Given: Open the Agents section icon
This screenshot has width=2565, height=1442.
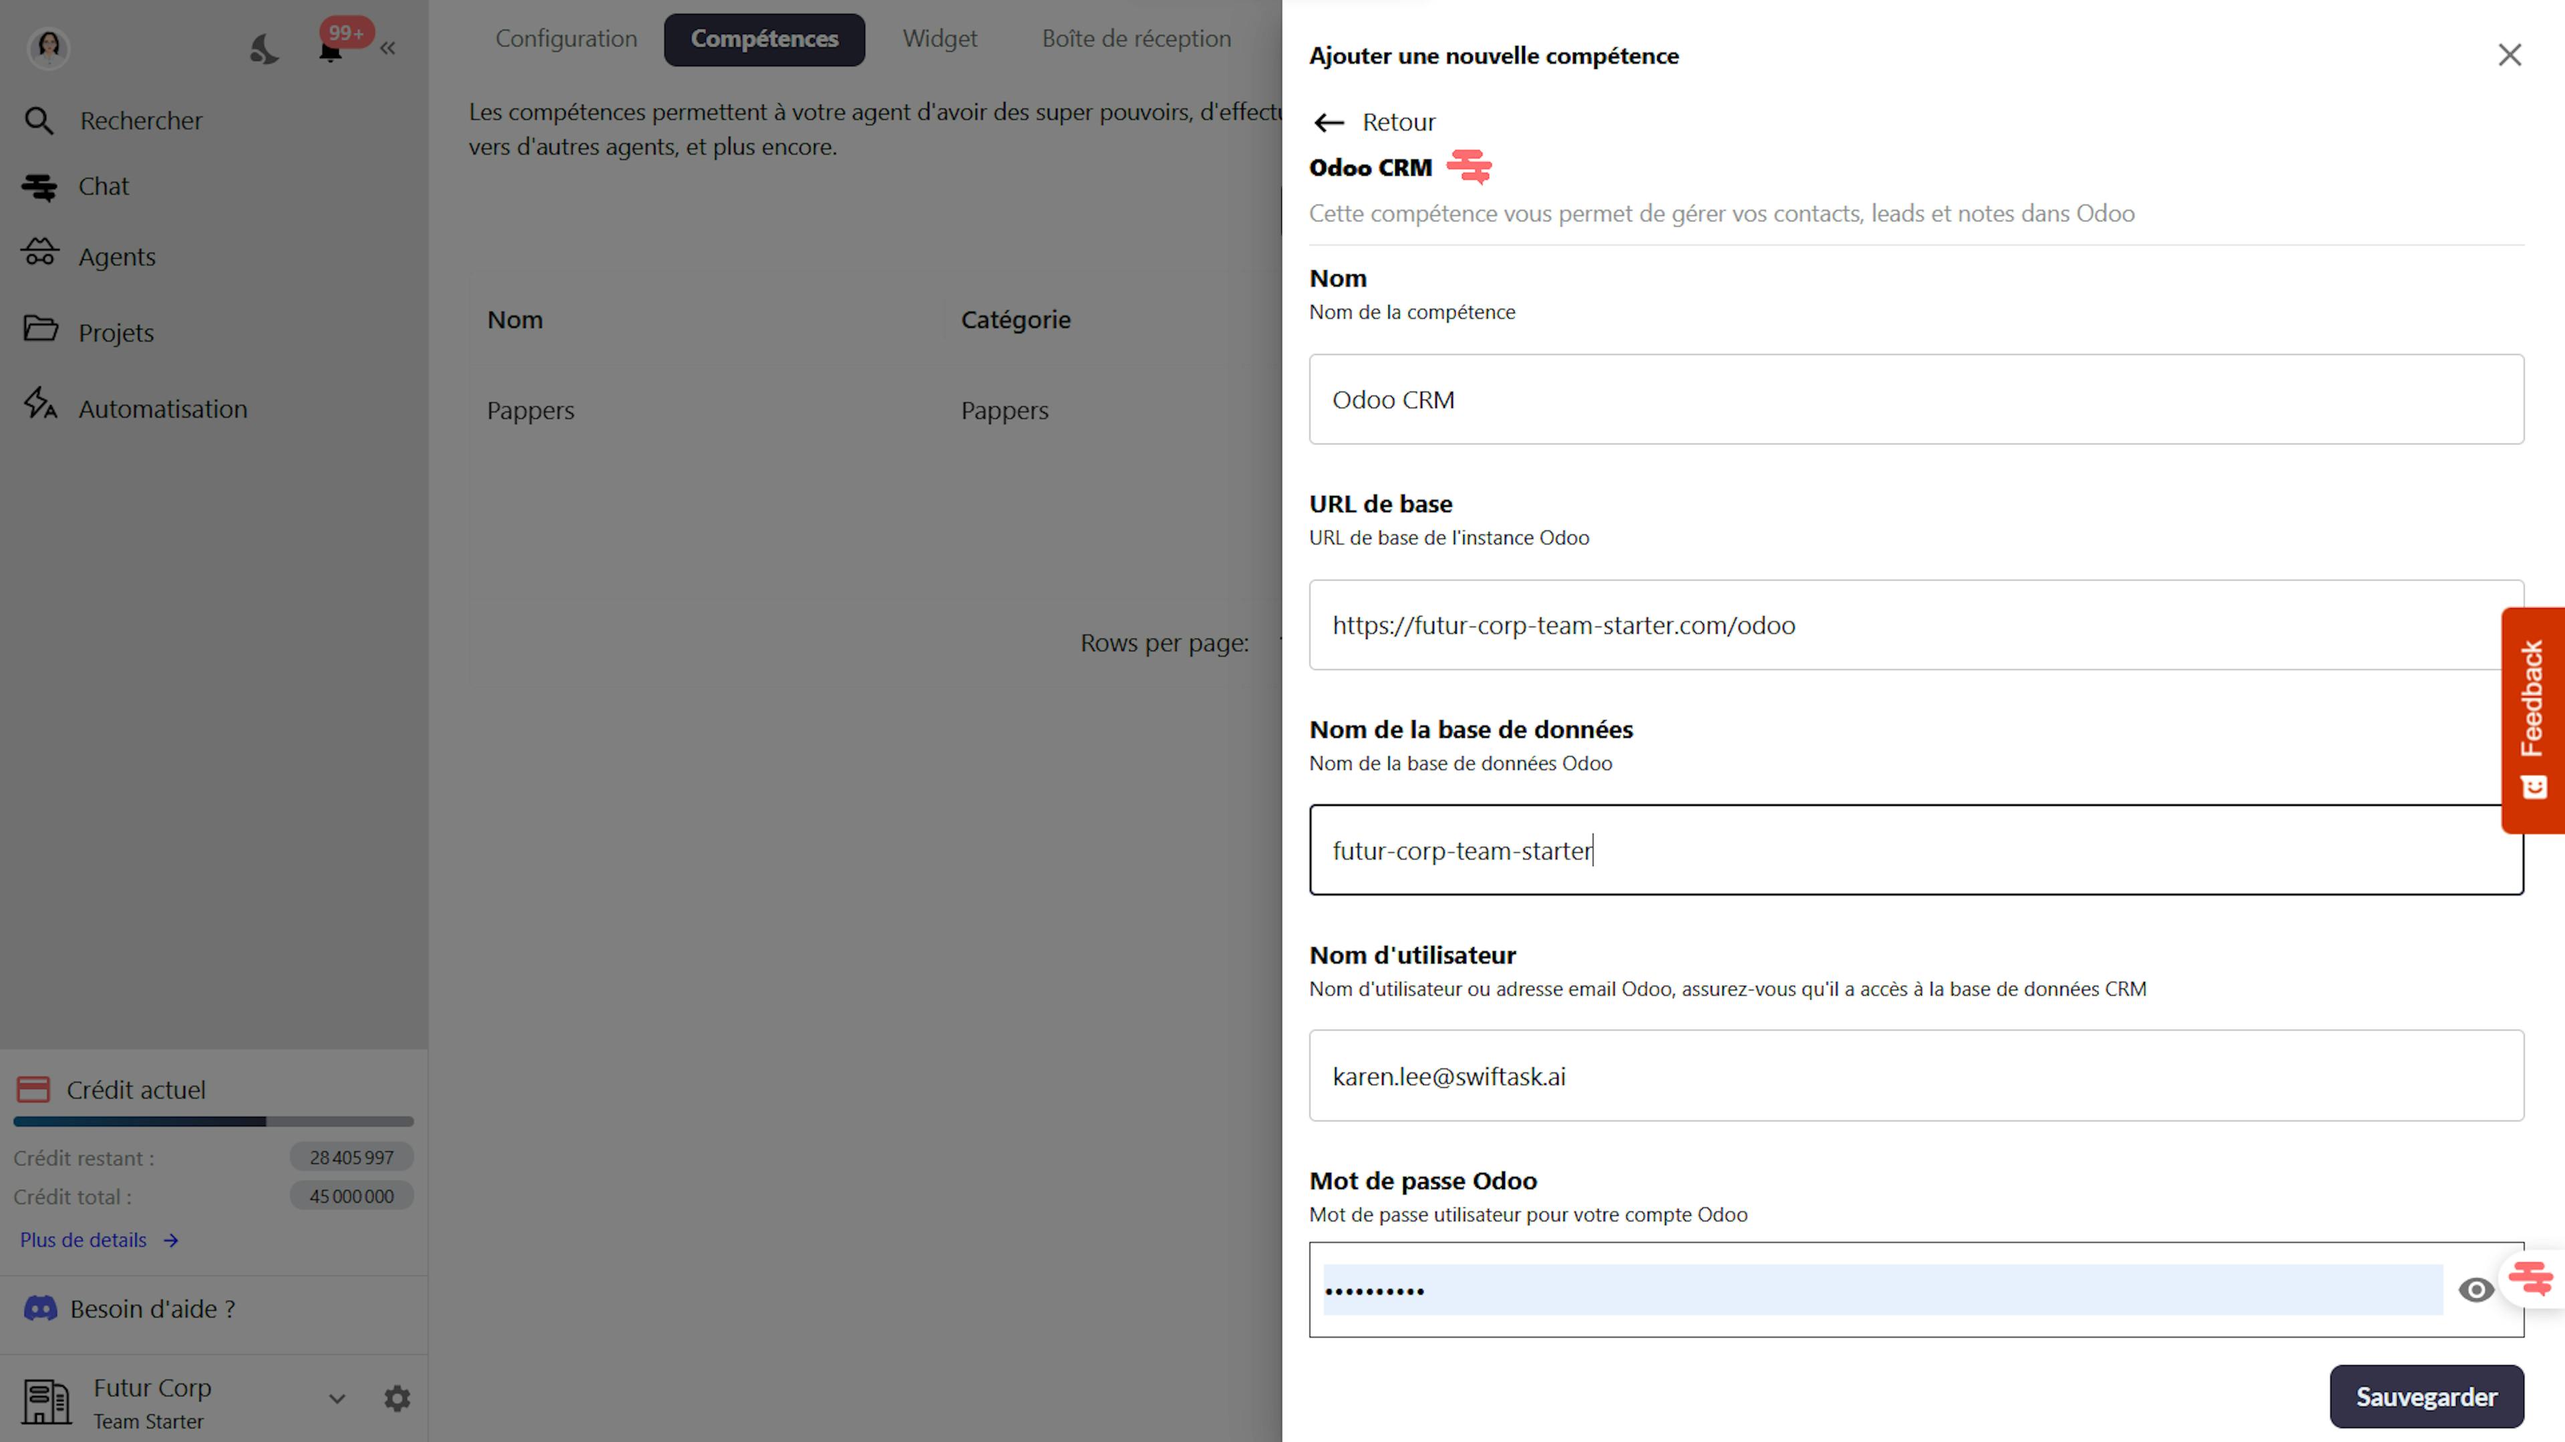Looking at the screenshot, I should pyautogui.click(x=41, y=256).
